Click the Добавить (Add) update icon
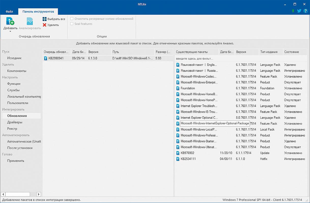 (10, 21)
